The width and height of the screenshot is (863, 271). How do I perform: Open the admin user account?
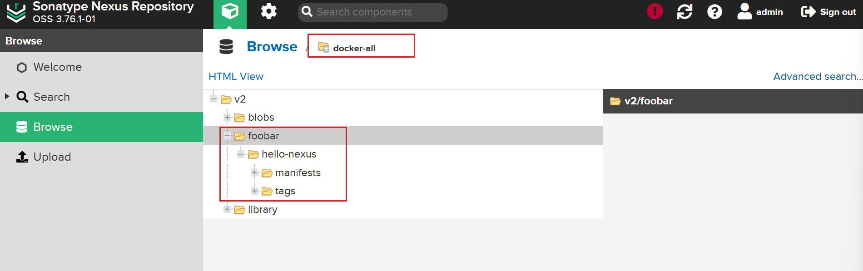[760, 12]
